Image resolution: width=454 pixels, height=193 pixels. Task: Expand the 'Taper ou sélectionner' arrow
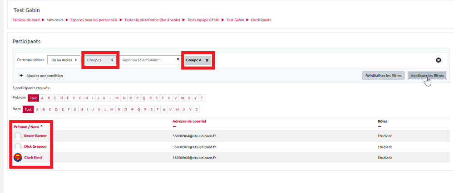click(x=178, y=59)
